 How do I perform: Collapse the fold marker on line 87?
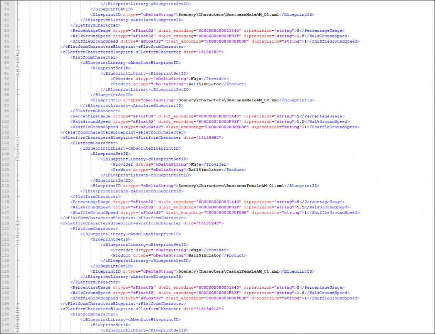pyautogui.click(x=17, y=52)
